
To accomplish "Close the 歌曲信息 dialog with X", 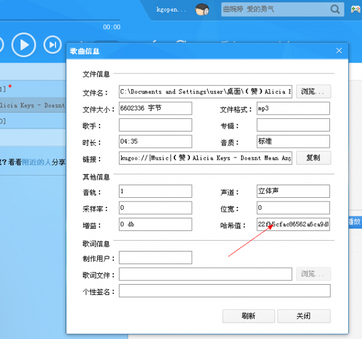I will coord(339,52).
